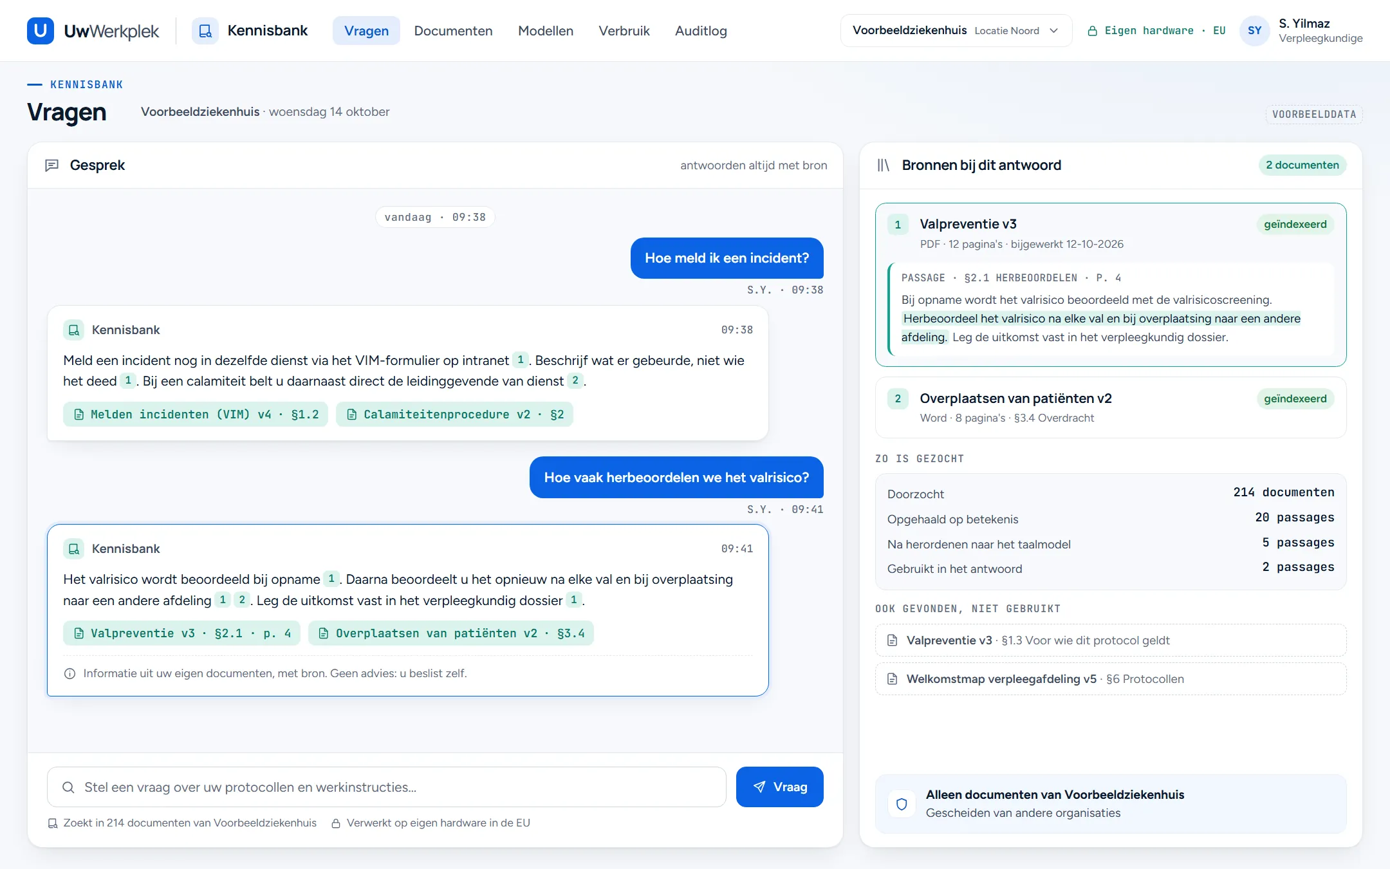Click the '20 passages' value
1390x869 pixels.
pyautogui.click(x=1294, y=518)
